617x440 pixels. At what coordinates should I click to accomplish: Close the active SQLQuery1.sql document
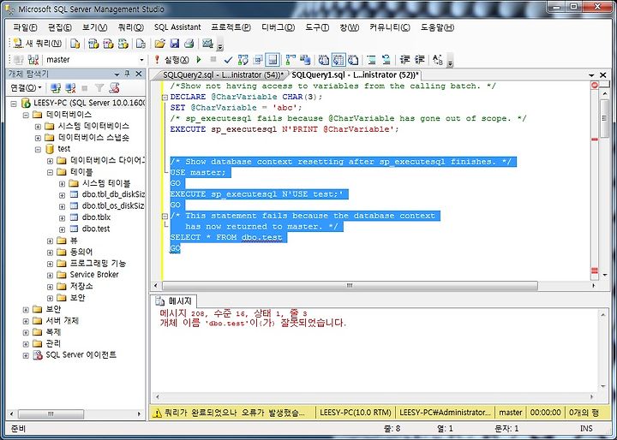602,74
